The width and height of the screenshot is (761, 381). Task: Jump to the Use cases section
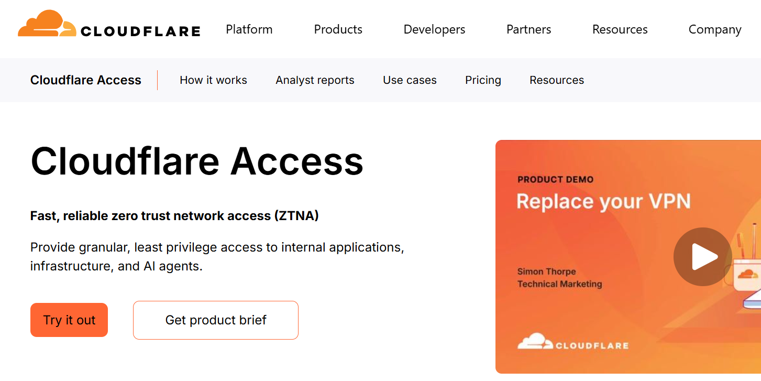(410, 80)
